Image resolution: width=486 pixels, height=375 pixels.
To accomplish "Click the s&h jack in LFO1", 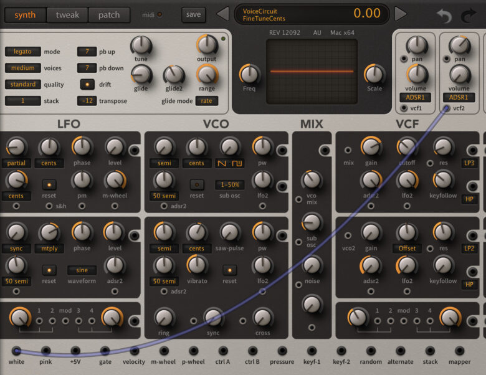I will point(49,206).
